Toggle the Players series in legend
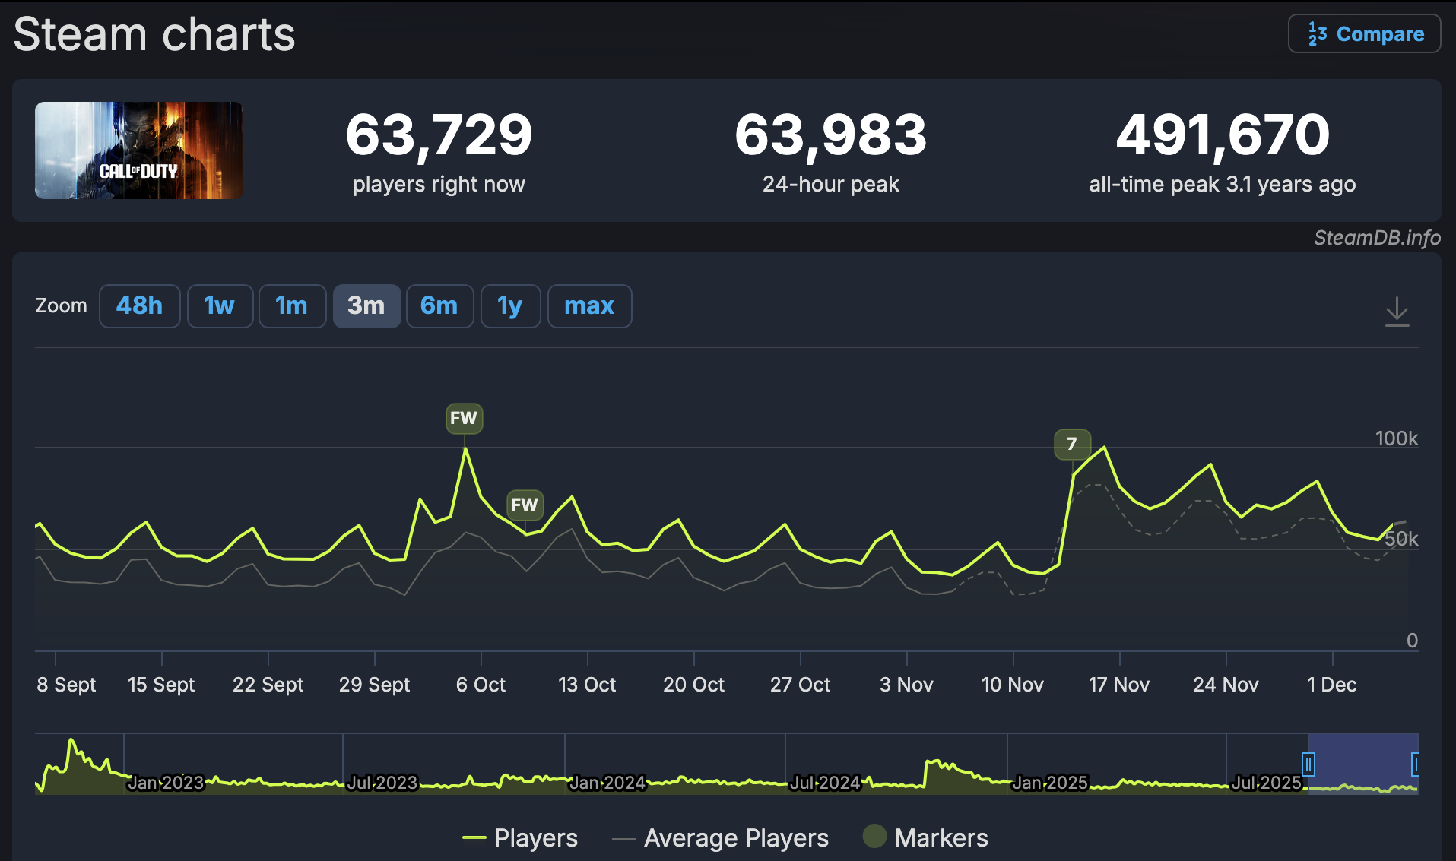The height and width of the screenshot is (861, 1456). pyautogui.click(x=521, y=838)
